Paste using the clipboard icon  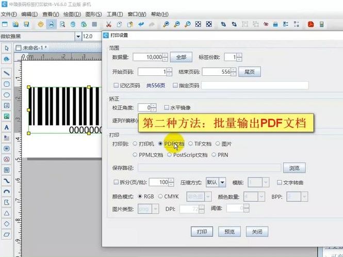pyautogui.click(x=130, y=24)
